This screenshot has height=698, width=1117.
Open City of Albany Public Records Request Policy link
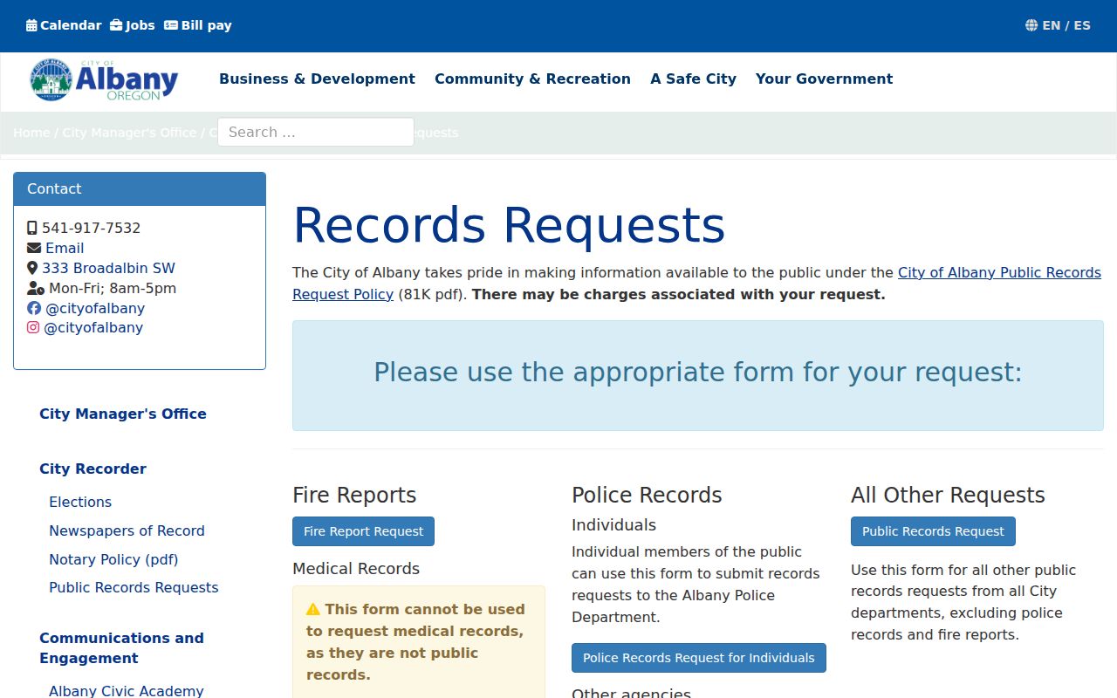point(696,284)
